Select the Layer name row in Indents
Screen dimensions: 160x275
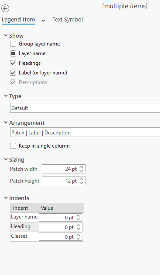click(x=24, y=217)
